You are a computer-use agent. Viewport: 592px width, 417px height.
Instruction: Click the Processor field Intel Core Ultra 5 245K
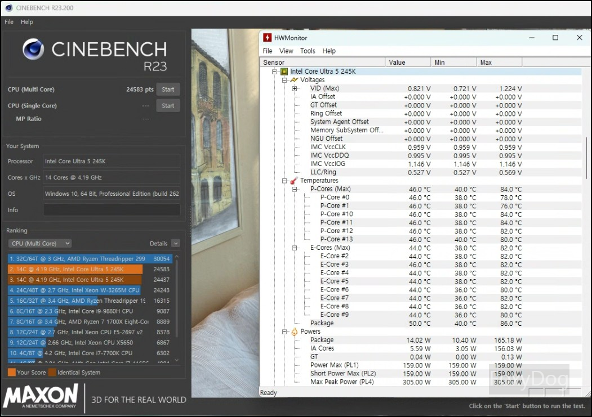(112, 161)
